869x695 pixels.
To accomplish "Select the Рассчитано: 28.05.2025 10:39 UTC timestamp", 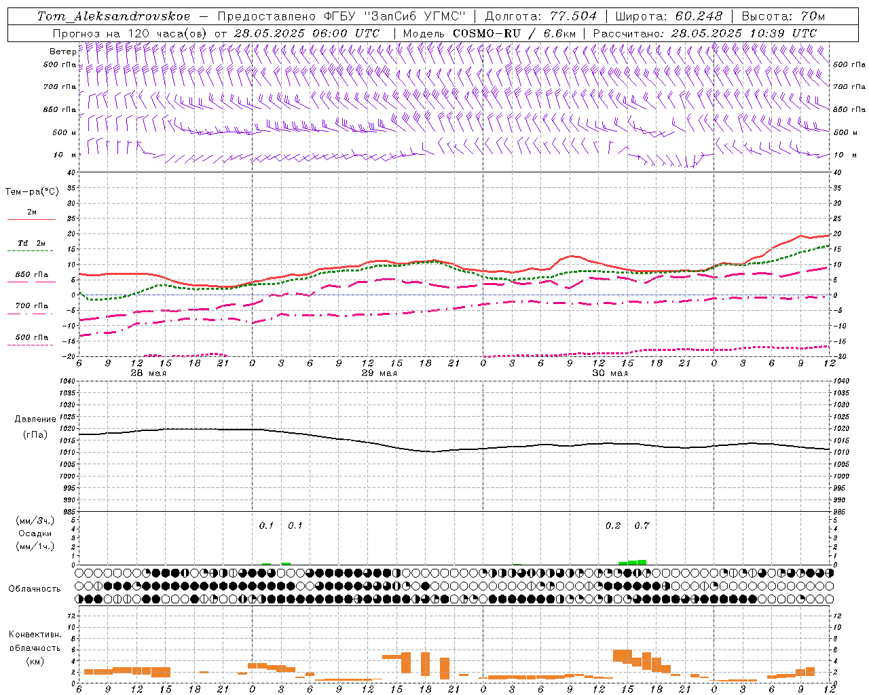I will click(x=705, y=33).
